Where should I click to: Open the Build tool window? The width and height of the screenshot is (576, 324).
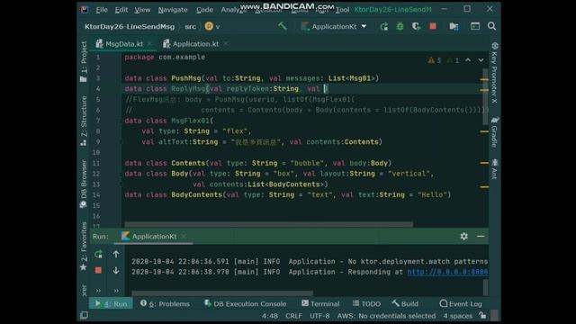point(405,303)
